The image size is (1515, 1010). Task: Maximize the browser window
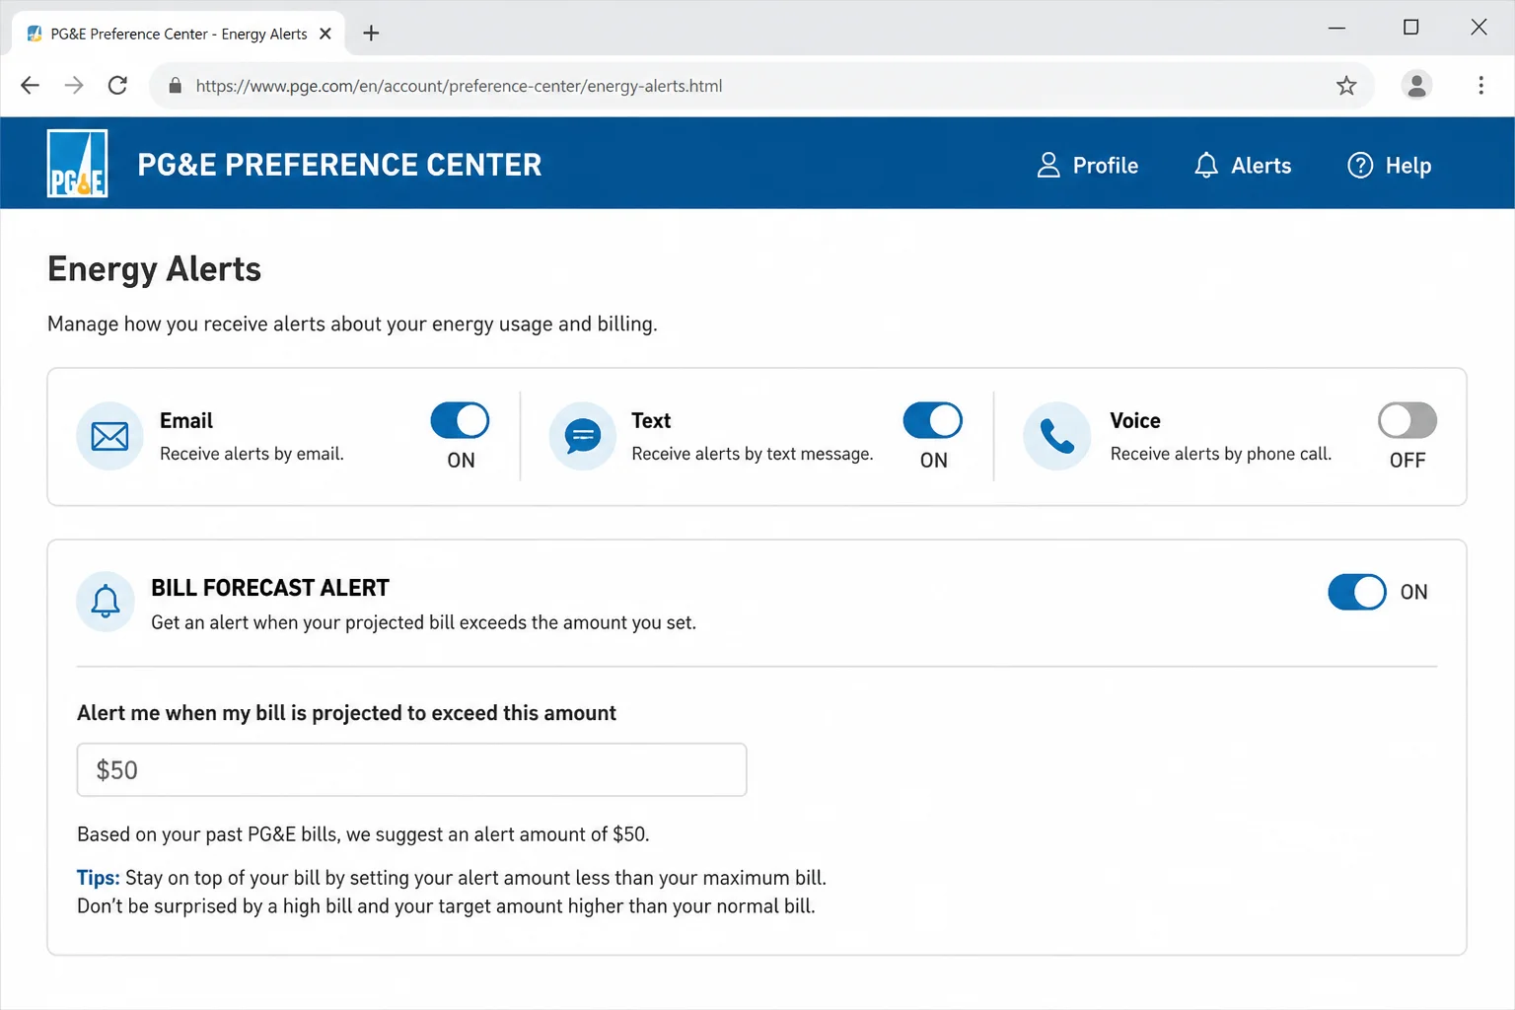[x=1410, y=28]
